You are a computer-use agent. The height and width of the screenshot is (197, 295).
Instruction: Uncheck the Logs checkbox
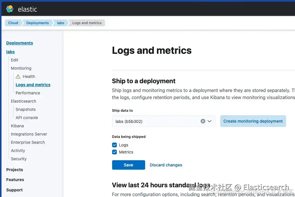(114, 145)
